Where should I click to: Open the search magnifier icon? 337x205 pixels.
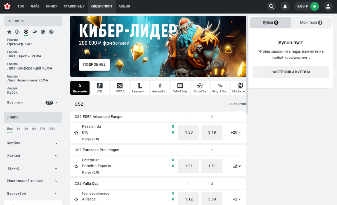pos(272,6)
